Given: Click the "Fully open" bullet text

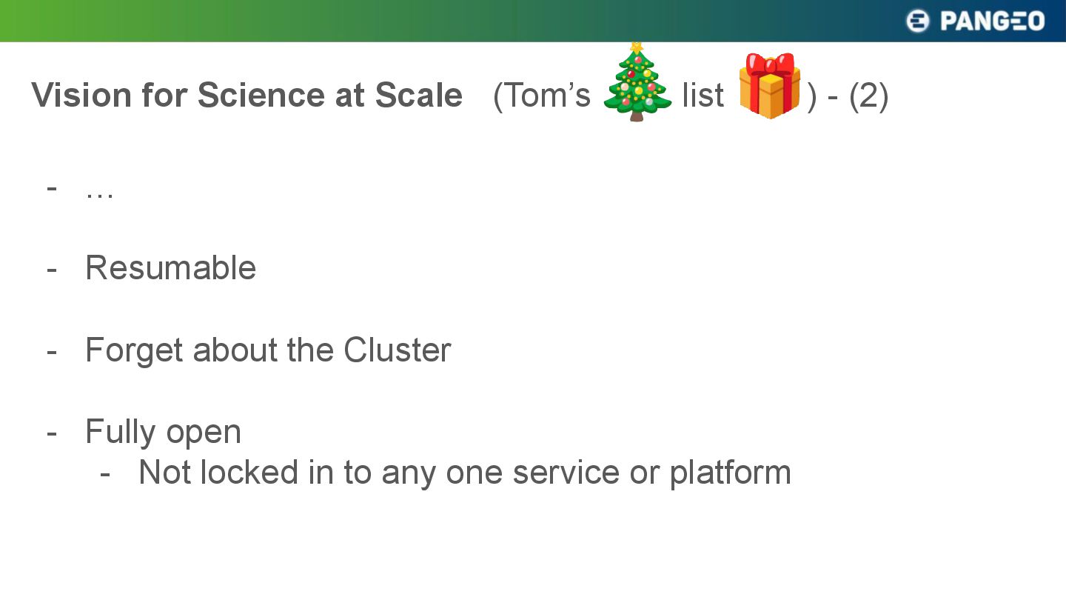Looking at the screenshot, I should [x=164, y=432].
